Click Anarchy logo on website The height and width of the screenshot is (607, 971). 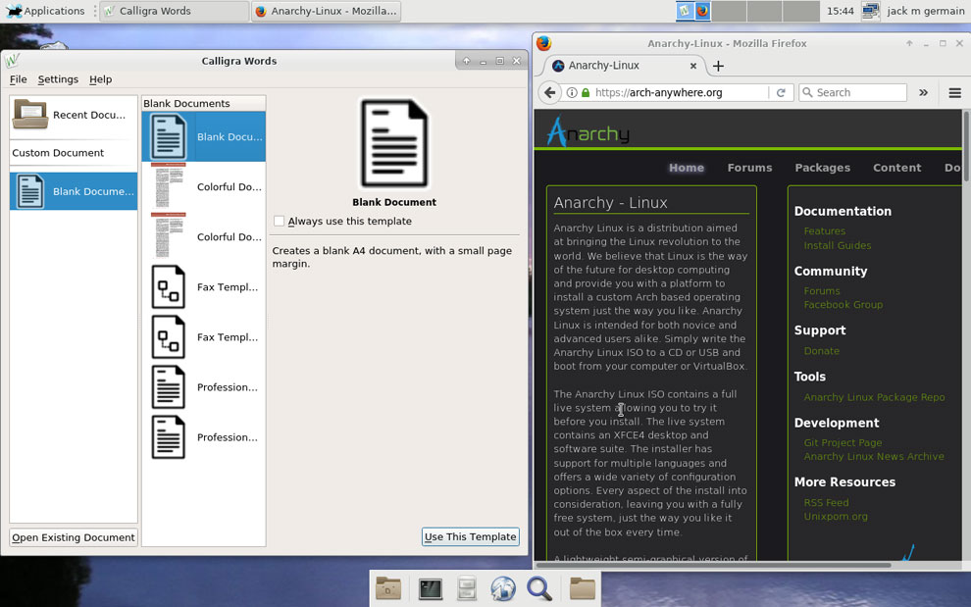pyautogui.click(x=588, y=132)
